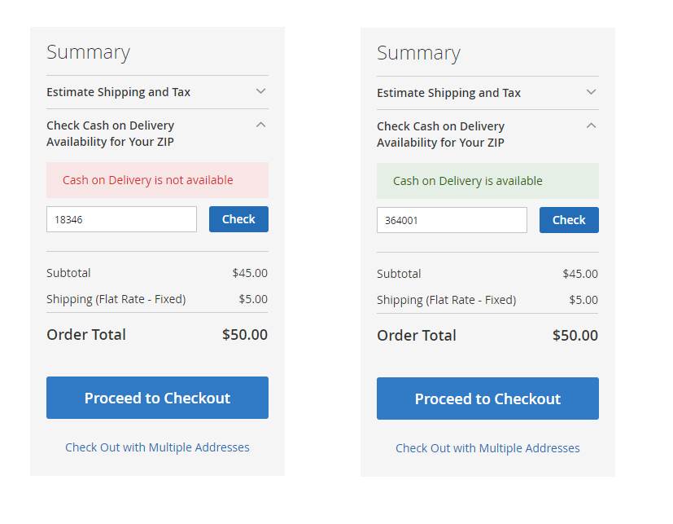Collapse Cash on Delivery section above ZIP 18346

tap(260, 125)
